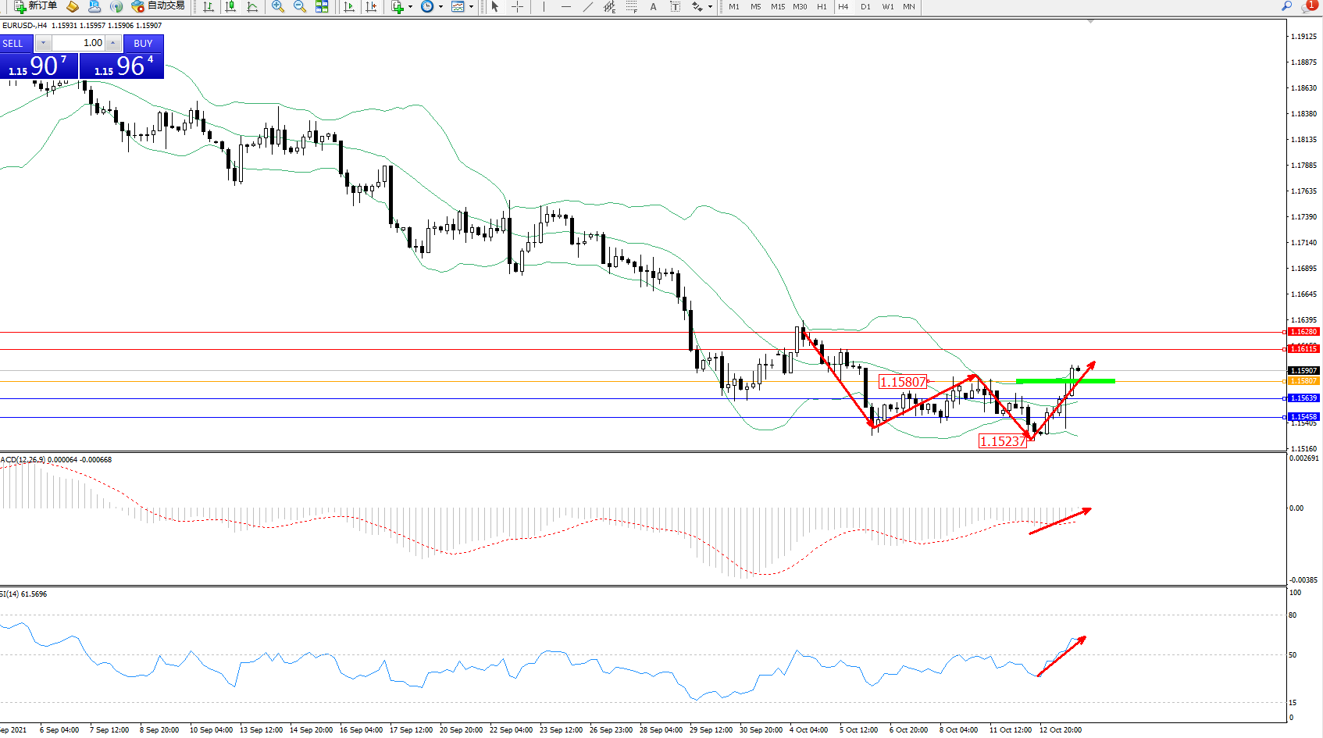Switch chart to candlestick display

230,6
